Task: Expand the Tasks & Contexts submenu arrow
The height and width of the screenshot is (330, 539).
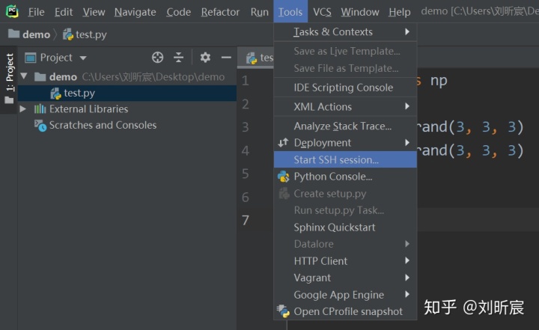Action: click(x=407, y=31)
